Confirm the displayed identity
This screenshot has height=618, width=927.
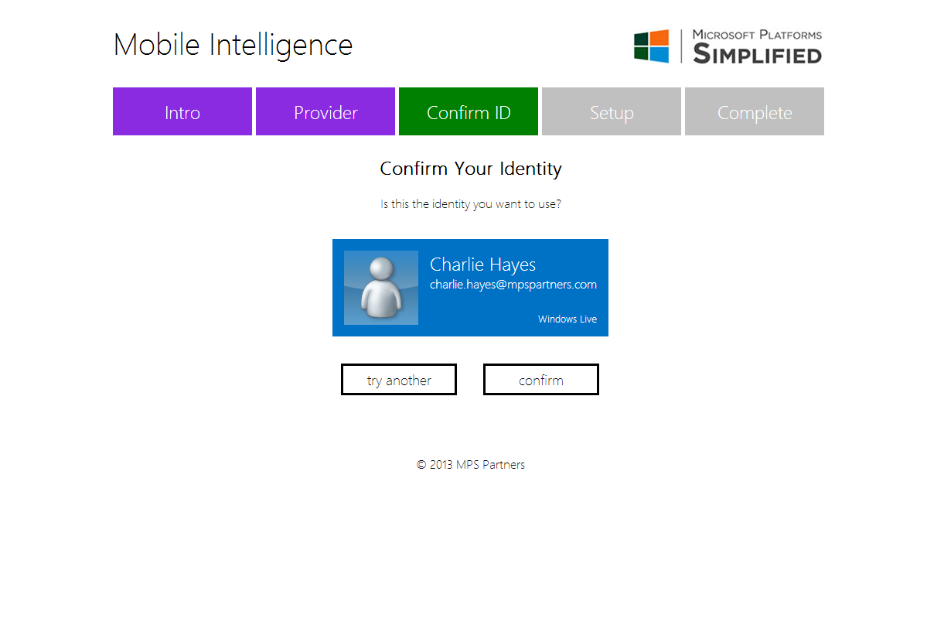click(541, 380)
